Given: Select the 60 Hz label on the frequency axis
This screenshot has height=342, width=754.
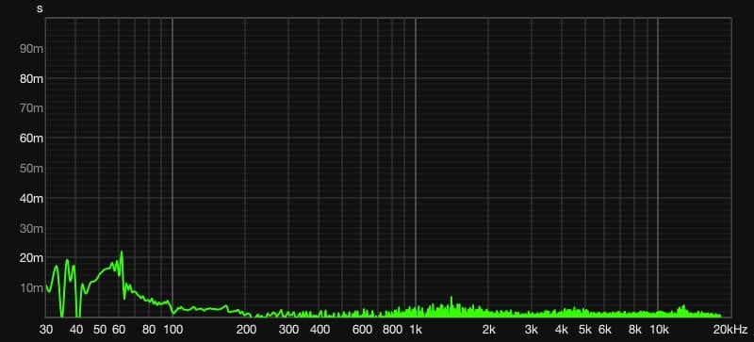Looking at the screenshot, I should tap(119, 330).
